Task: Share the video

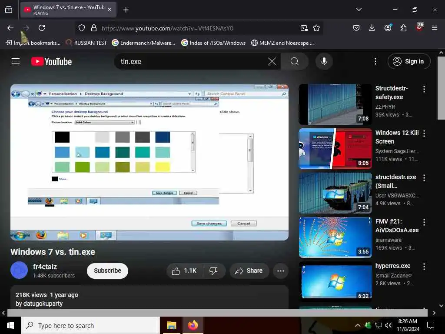Action: point(249,271)
